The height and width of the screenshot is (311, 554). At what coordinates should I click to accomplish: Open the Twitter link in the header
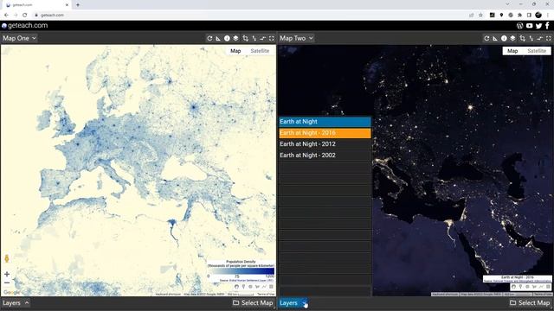coord(538,25)
